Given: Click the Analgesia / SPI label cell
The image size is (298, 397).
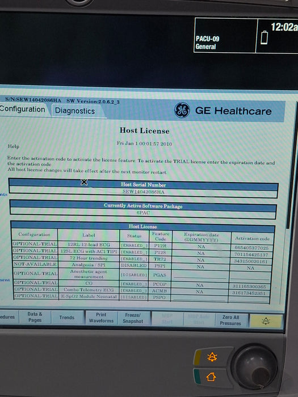Looking at the screenshot, I should coord(89,265).
